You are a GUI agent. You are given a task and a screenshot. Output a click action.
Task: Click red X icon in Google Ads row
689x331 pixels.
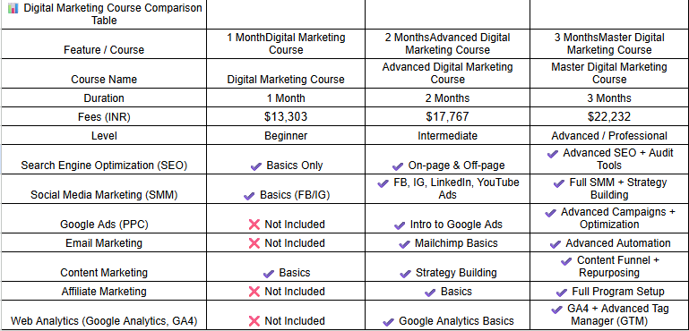pyautogui.click(x=254, y=225)
